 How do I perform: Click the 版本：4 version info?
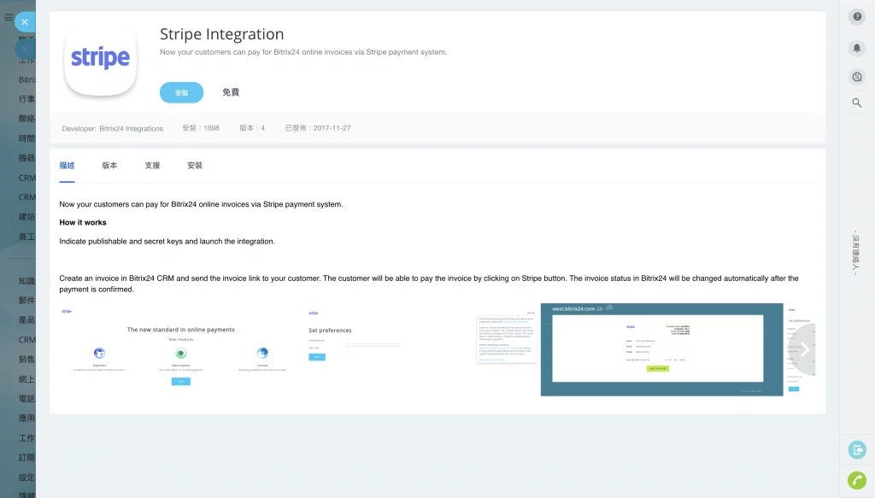click(x=252, y=128)
